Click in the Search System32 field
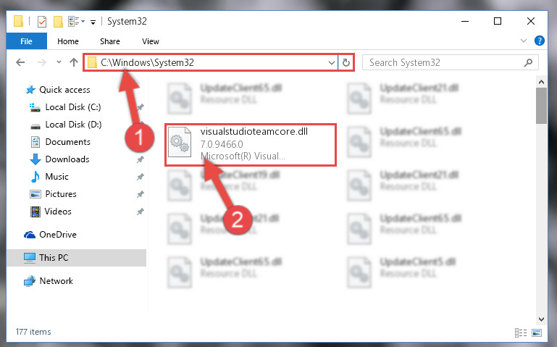This screenshot has width=557, height=347. point(444,63)
